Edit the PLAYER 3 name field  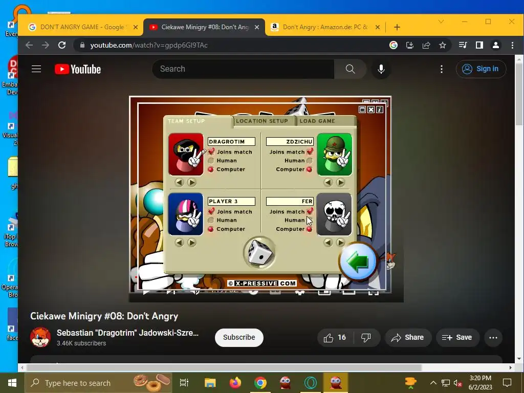coord(231,201)
